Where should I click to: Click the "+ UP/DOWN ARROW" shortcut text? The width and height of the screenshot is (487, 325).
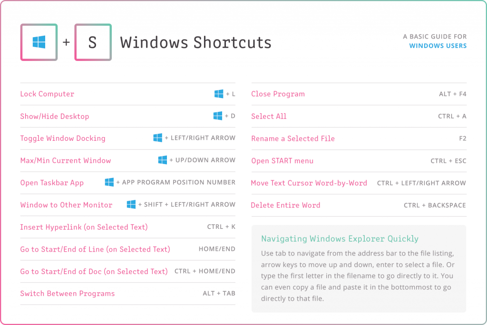tap(203, 160)
